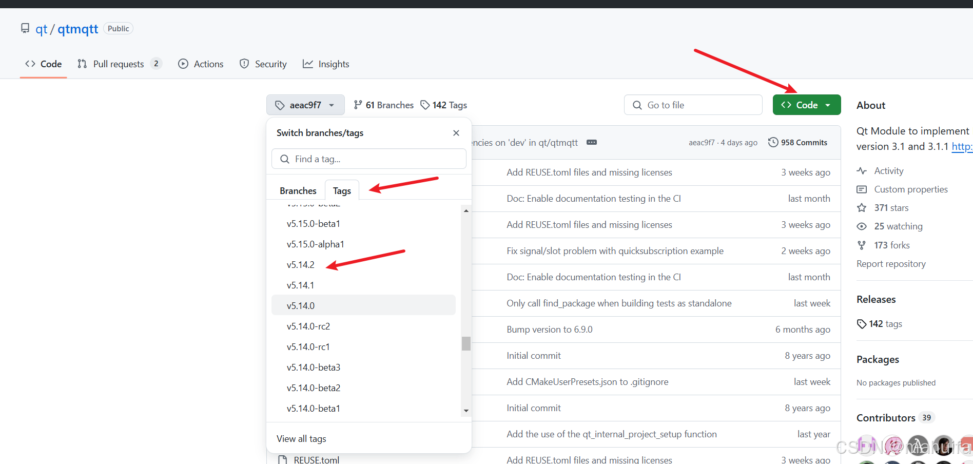Switch to the Code tab
973x464 pixels.
(x=44, y=64)
